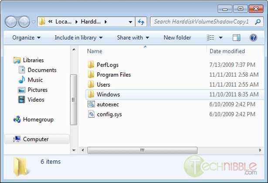Select the config.sys file
Image resolution: width=268 pixels, height=183 pixels.
click(x=110, y=114)
